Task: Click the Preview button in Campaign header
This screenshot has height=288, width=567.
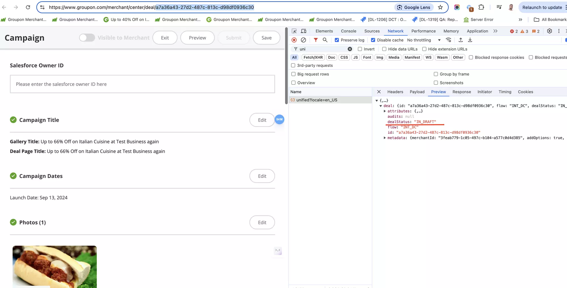Action: [x=197, y=38]
